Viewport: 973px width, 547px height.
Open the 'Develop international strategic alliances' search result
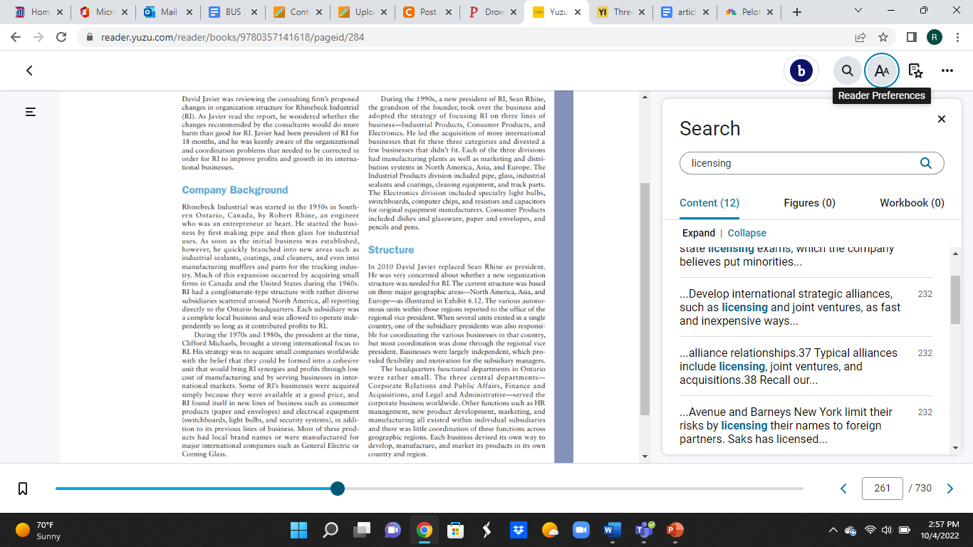tap(806, 307)
